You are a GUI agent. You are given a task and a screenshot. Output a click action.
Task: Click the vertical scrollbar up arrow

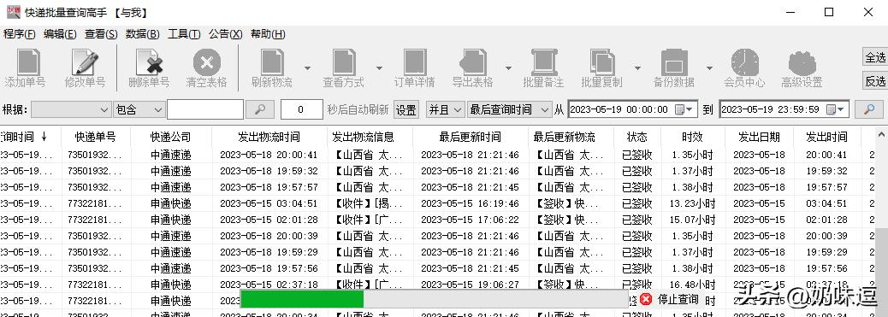[x=881, y=135]
